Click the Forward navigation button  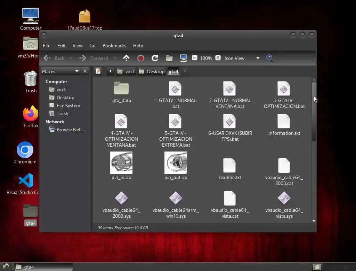(x=94, y=58)
